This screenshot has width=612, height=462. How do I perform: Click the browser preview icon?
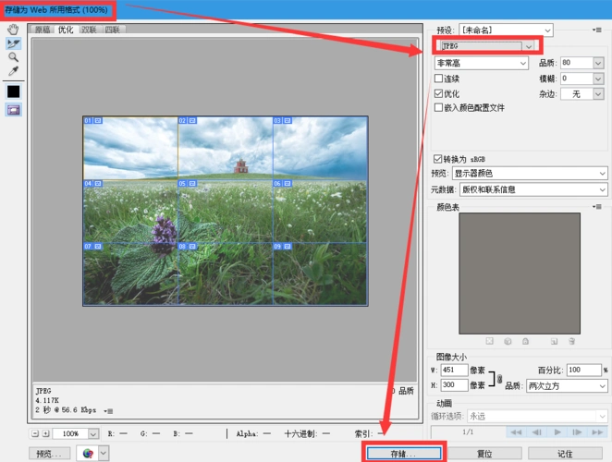(88, 453)
